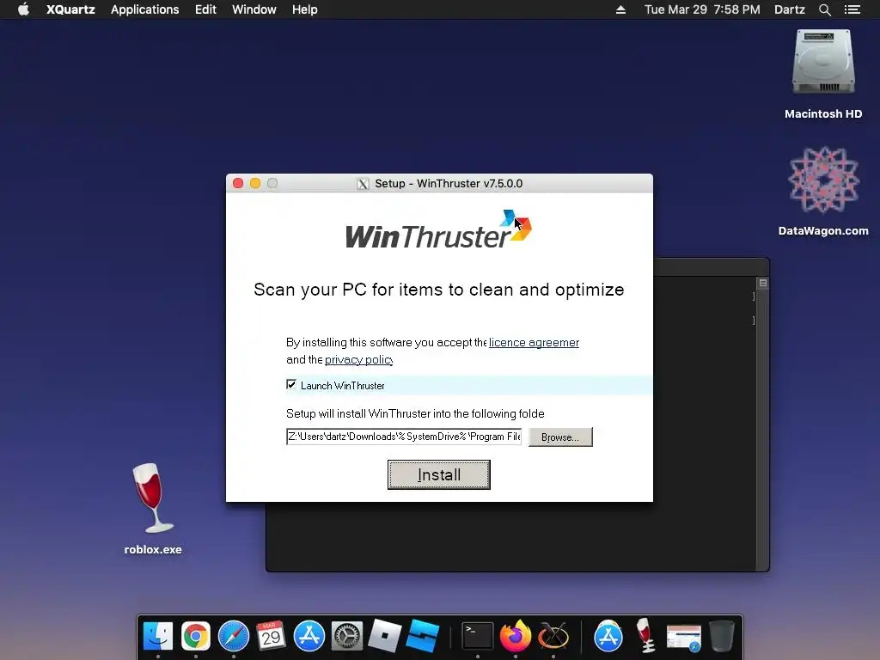This screenshot has height=660, width=880.
Task: Launch the gray Roblox Player icon
Action: tap(384, 636)
